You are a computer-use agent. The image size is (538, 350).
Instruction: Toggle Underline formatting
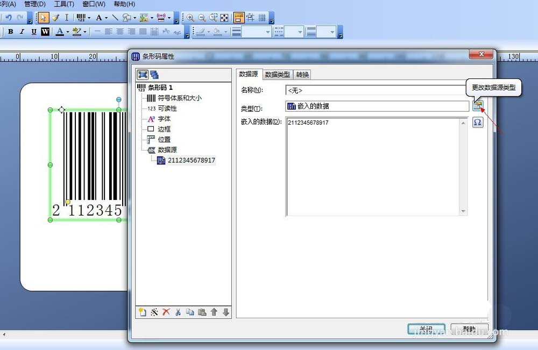coord(33,32)
